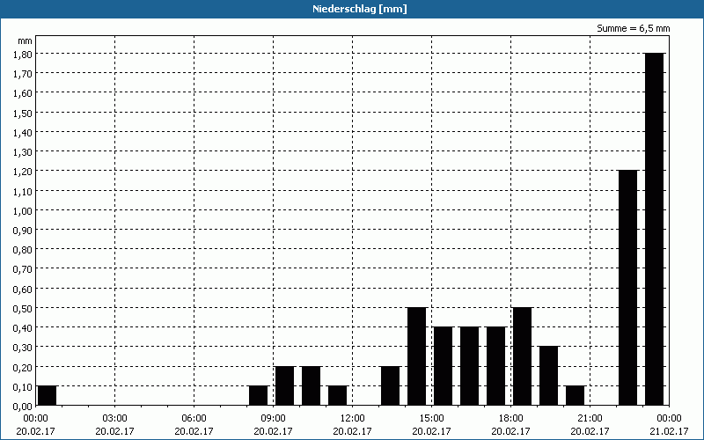Click the mm unit label above the y-axis
The image size is (704, 440).
25,40
